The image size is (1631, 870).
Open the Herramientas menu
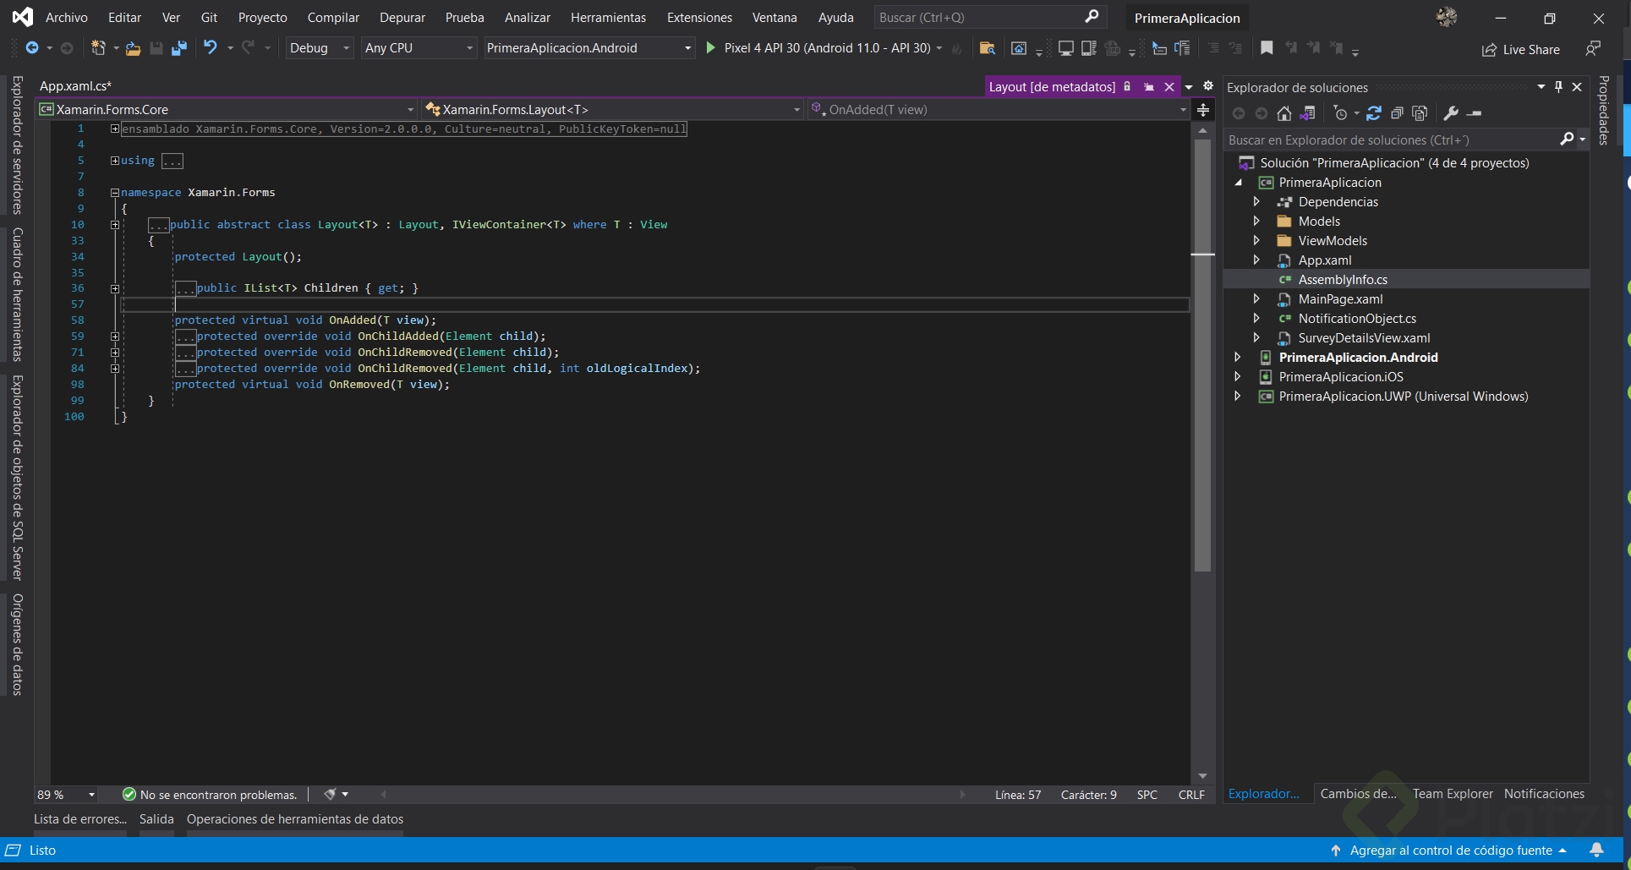tap(608, 17)
